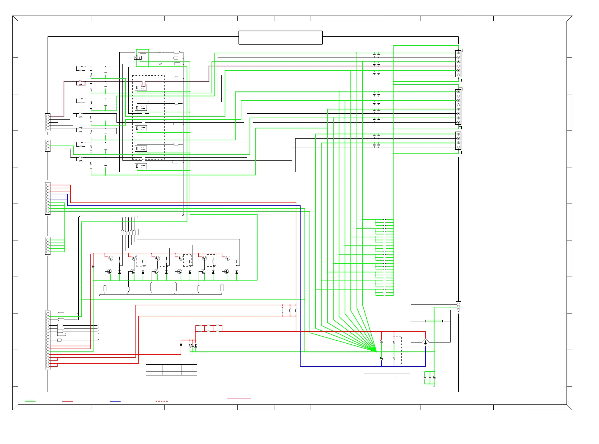The height and width of the screenshot is (444, 599).
Task: Select the eight-terminal block on the right edge
Action: point(458,107)
